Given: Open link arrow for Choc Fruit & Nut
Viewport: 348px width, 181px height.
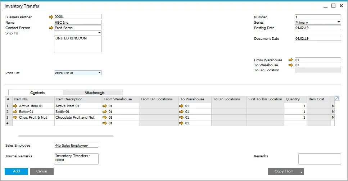Looking at the screenshot, I should [x=15, y=118].
